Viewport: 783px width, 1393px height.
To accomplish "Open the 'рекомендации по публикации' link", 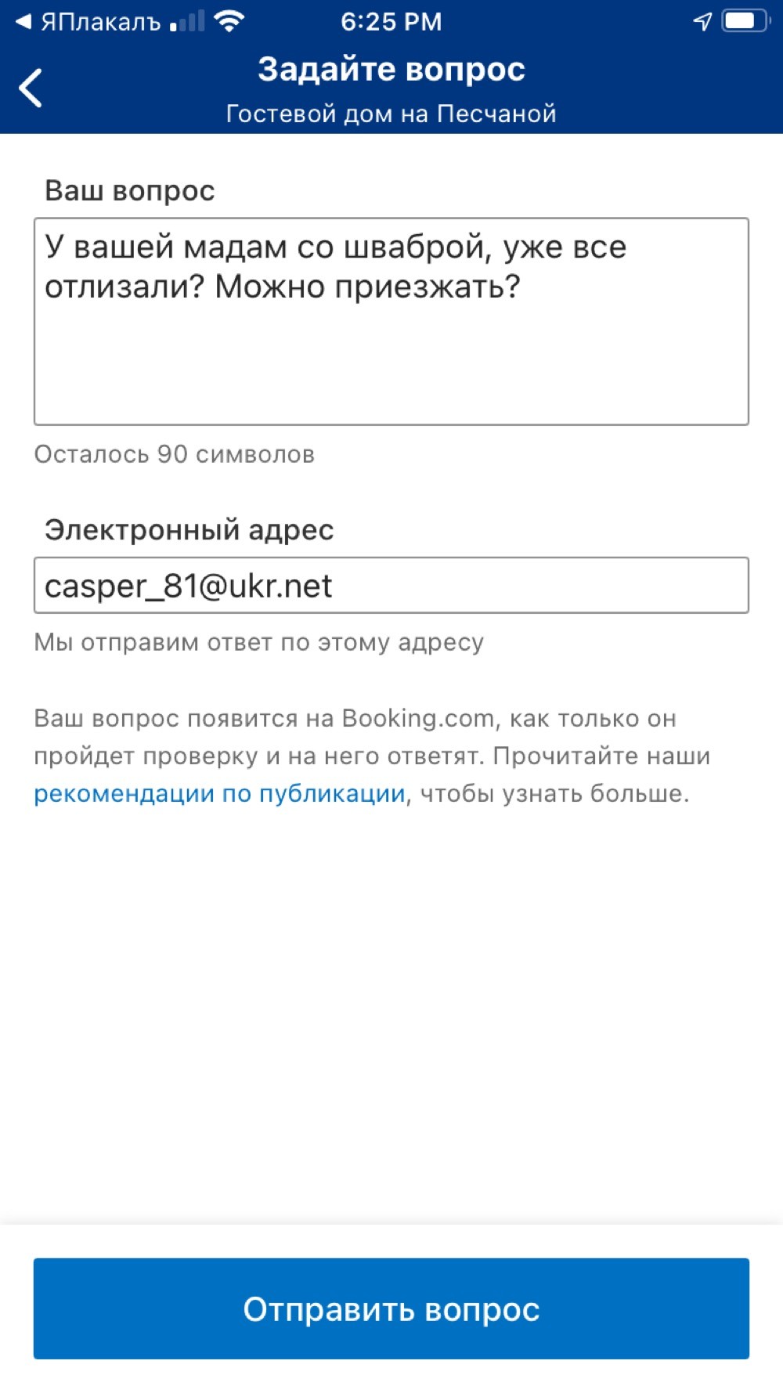I will [x=219, y=793].
